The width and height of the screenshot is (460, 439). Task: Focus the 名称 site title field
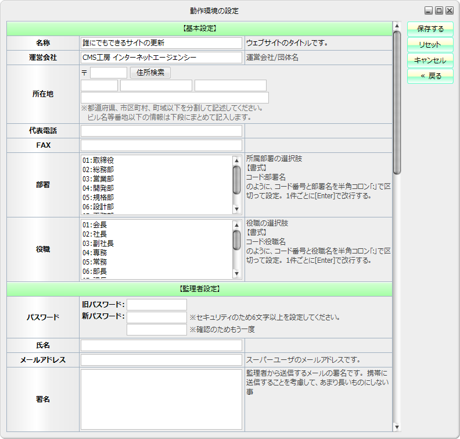[x=161, y=43]
